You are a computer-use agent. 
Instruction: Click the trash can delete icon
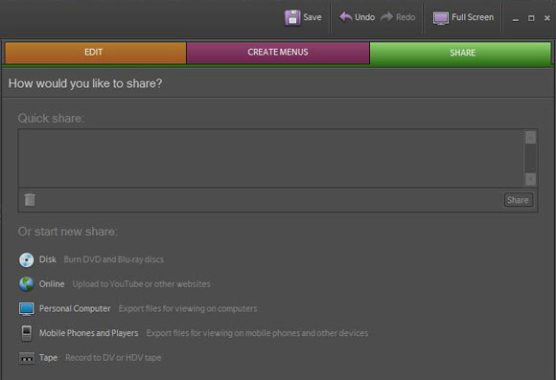tap(30, 199)
